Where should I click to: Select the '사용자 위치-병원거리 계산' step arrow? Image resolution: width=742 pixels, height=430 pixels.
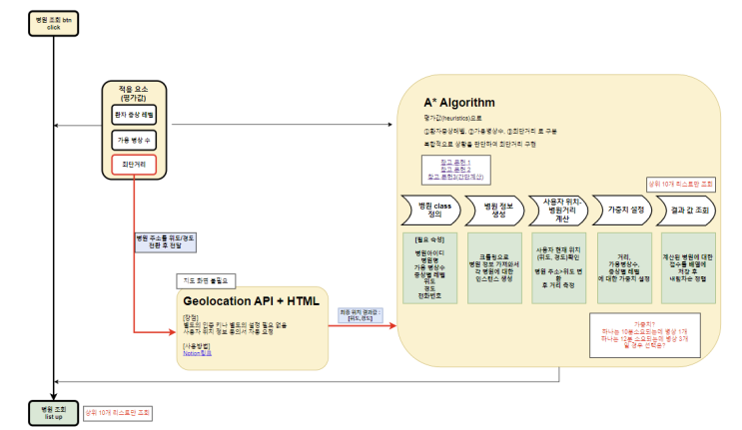(x=558, y=211)
